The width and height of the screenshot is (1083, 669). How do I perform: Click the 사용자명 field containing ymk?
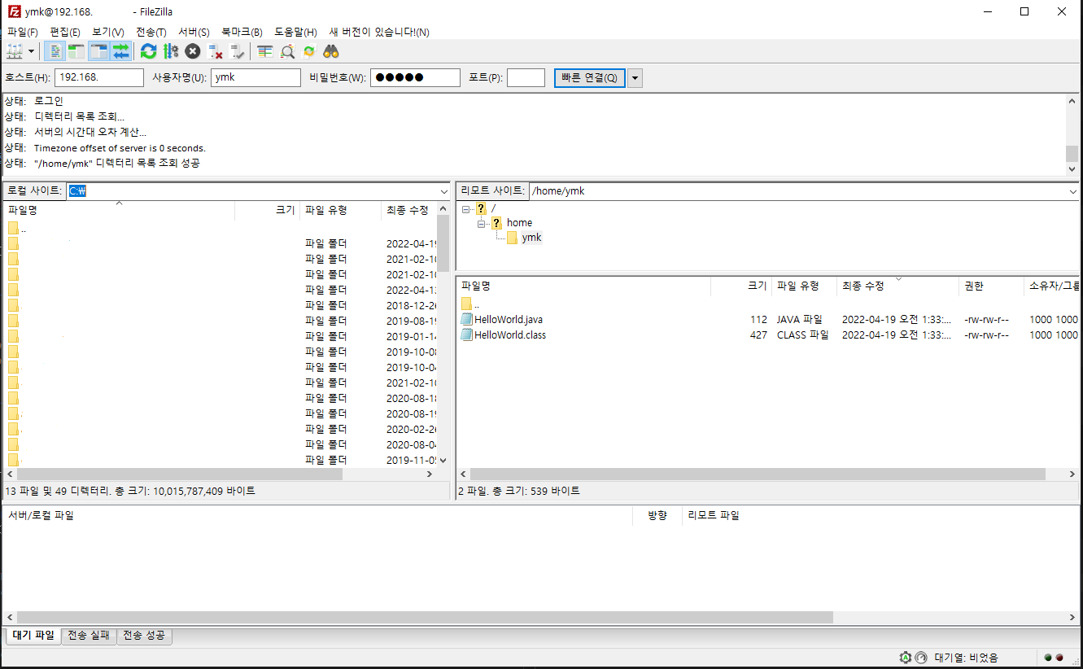255,78
